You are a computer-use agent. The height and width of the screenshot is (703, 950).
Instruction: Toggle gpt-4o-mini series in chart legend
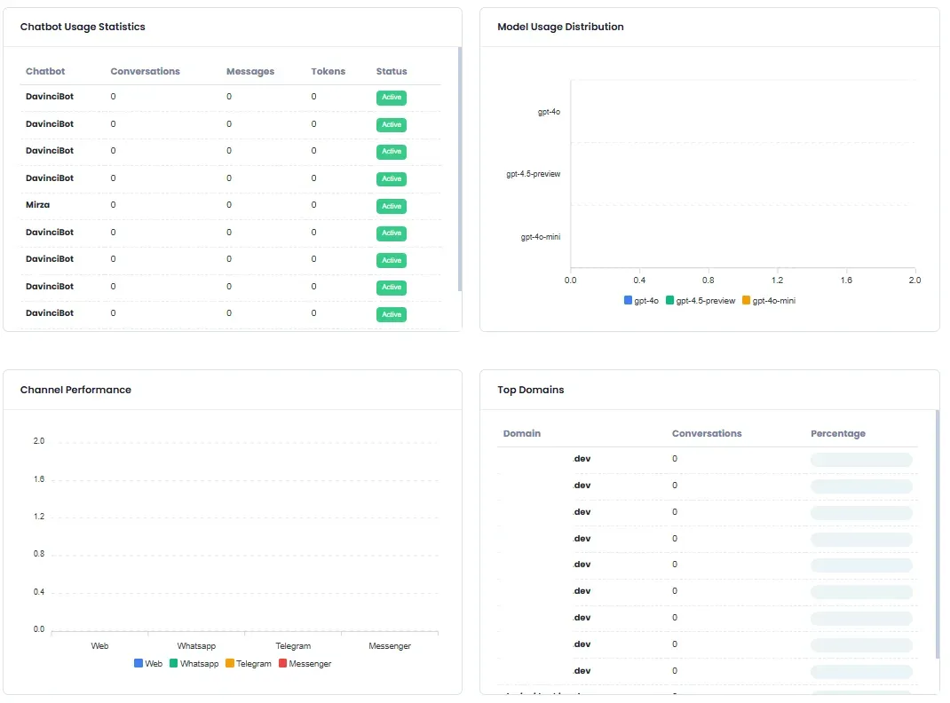coord(769,300)
